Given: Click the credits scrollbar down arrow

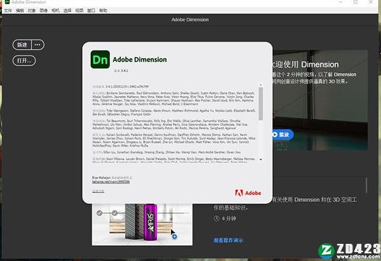Looking at the screenshot, I should click(x=261, y=159).
